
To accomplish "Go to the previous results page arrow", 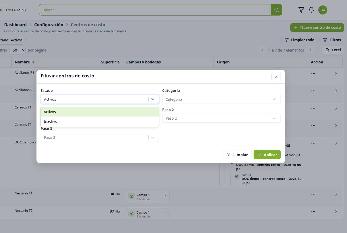I will 262,50.
